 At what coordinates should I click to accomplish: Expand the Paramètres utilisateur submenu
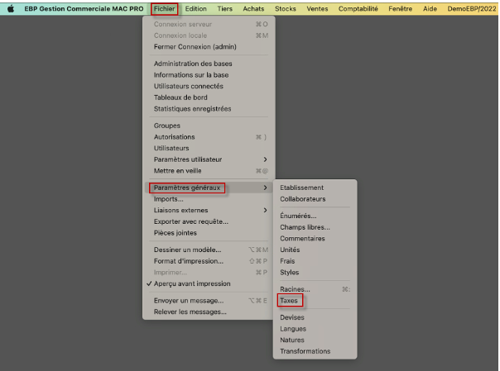209,159
